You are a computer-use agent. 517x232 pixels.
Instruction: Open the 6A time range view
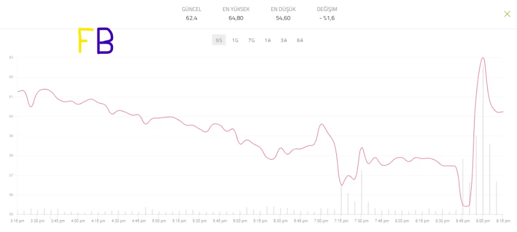[300, 40]
